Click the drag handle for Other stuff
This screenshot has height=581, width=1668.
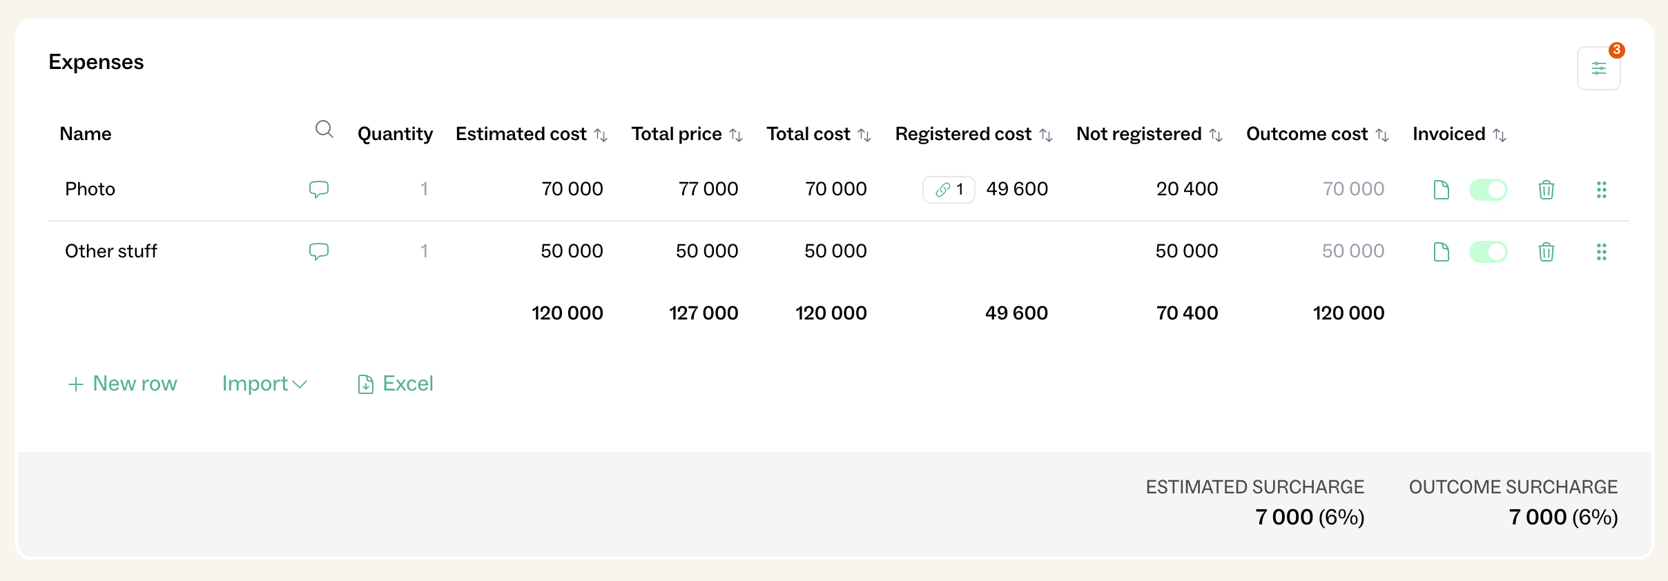tap(1601, 252)
